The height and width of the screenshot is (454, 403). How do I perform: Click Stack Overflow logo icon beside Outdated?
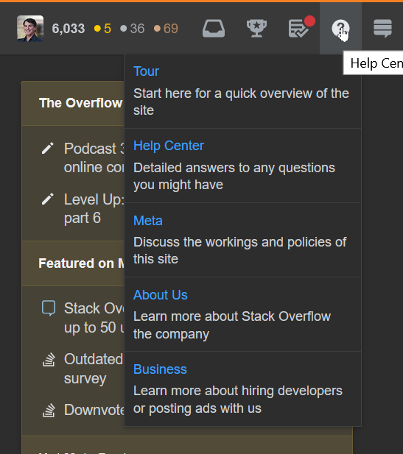pyautogui.click(x=49, y=360)
